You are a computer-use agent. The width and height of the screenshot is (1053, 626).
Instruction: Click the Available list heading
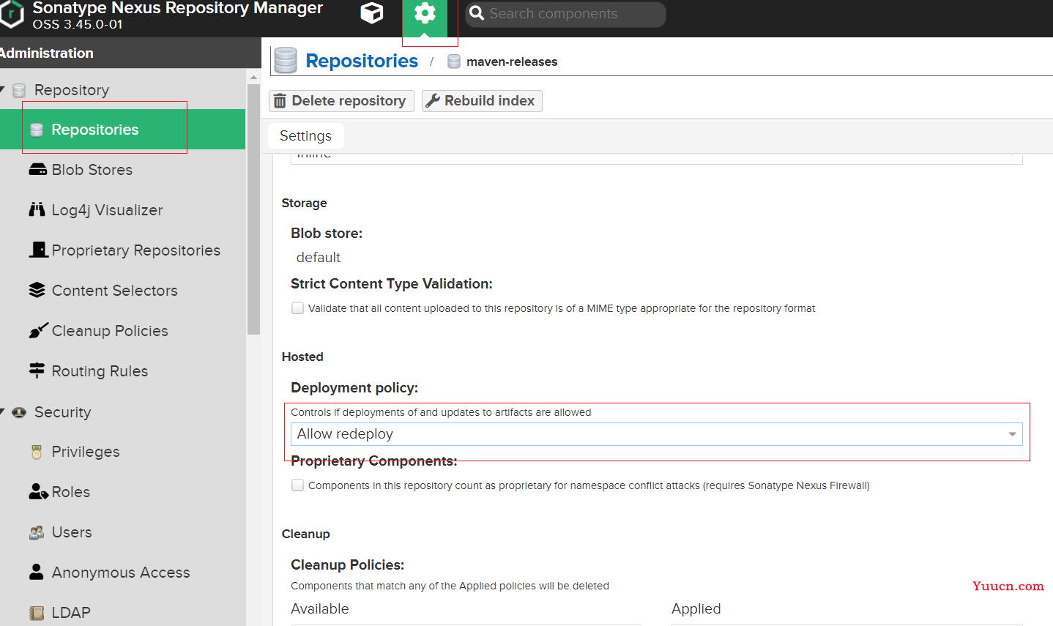[x=320, y=609]
